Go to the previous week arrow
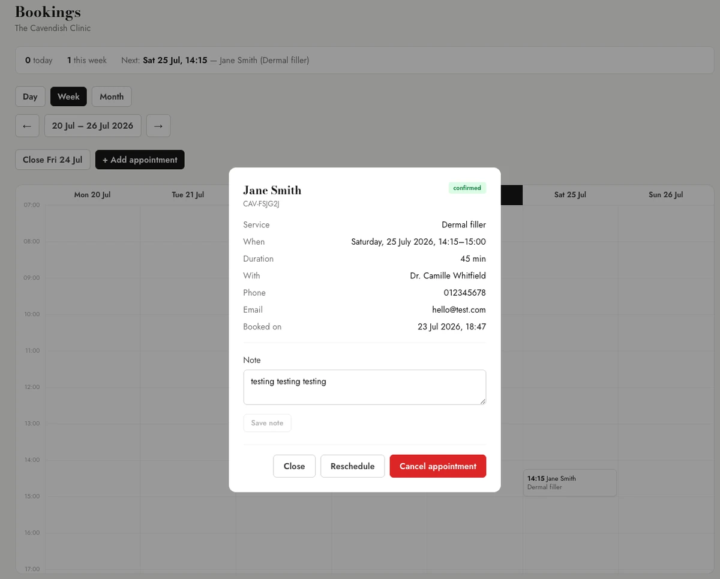The height and width of the screenshot is (579, 720). click(27, 126)
